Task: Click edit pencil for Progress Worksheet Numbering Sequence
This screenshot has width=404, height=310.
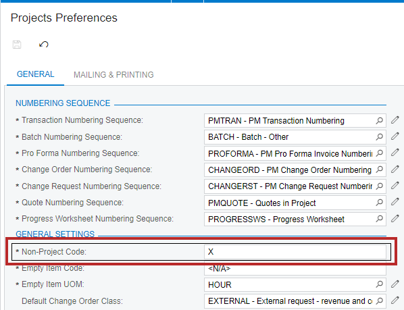Action: pos(395,219)
